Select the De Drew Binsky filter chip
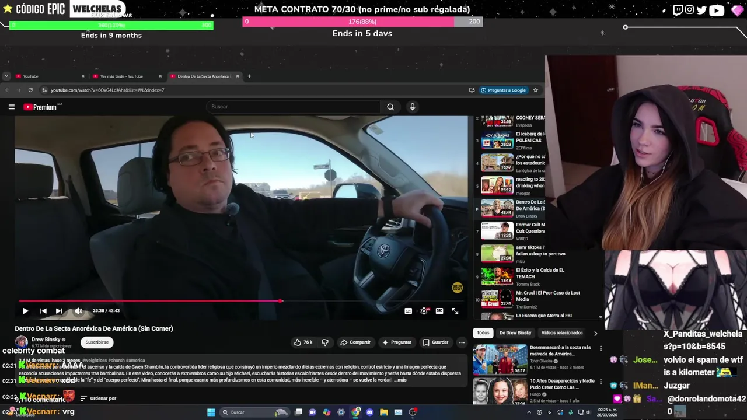Viewport: 747px width, 420px height. (x=515, y=332)
